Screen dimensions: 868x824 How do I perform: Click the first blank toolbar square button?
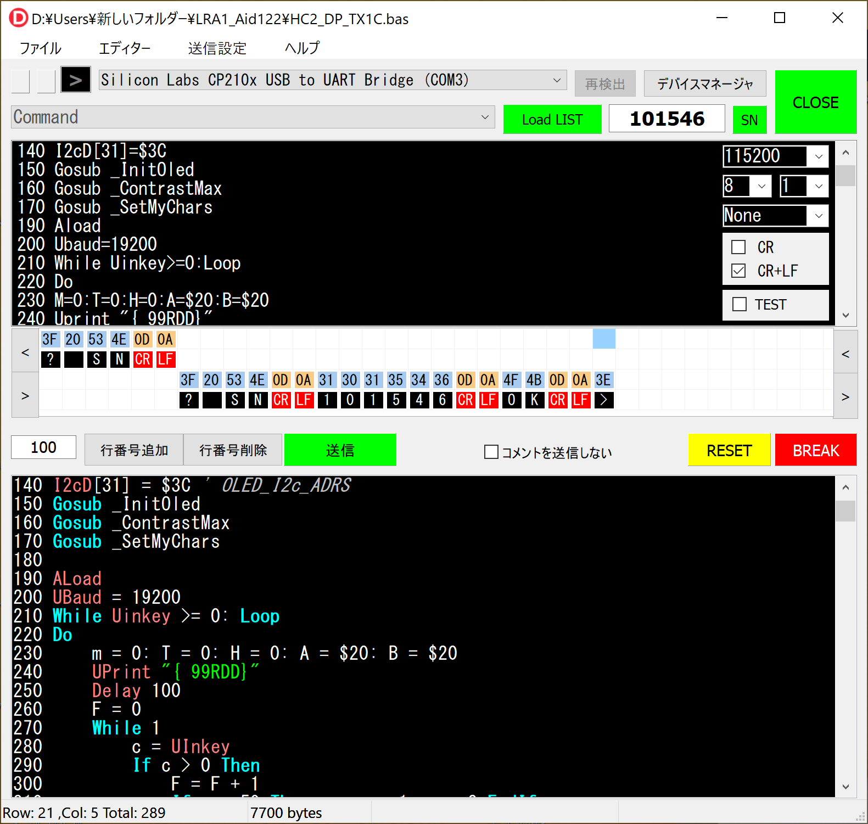click(x=20, y=81)
